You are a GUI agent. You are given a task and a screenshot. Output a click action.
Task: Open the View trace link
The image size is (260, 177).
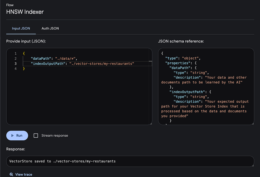(x=24, y=174)
